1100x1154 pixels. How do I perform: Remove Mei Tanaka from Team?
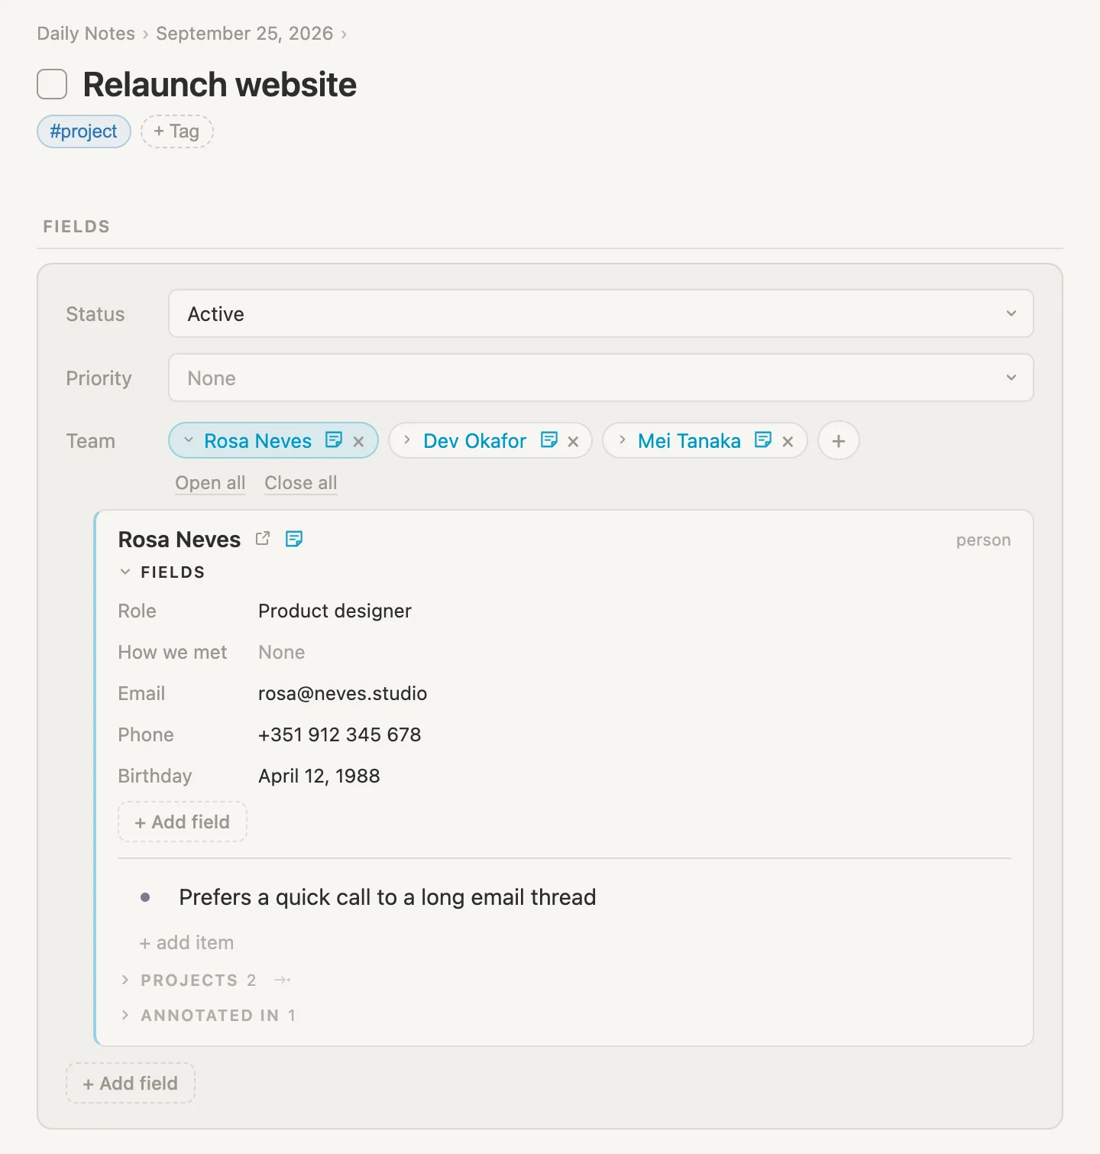(788, 442)
